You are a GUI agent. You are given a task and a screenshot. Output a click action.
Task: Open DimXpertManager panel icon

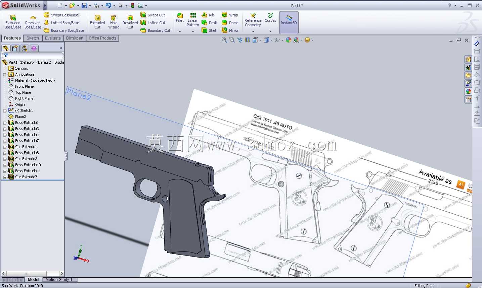[34, 48]
